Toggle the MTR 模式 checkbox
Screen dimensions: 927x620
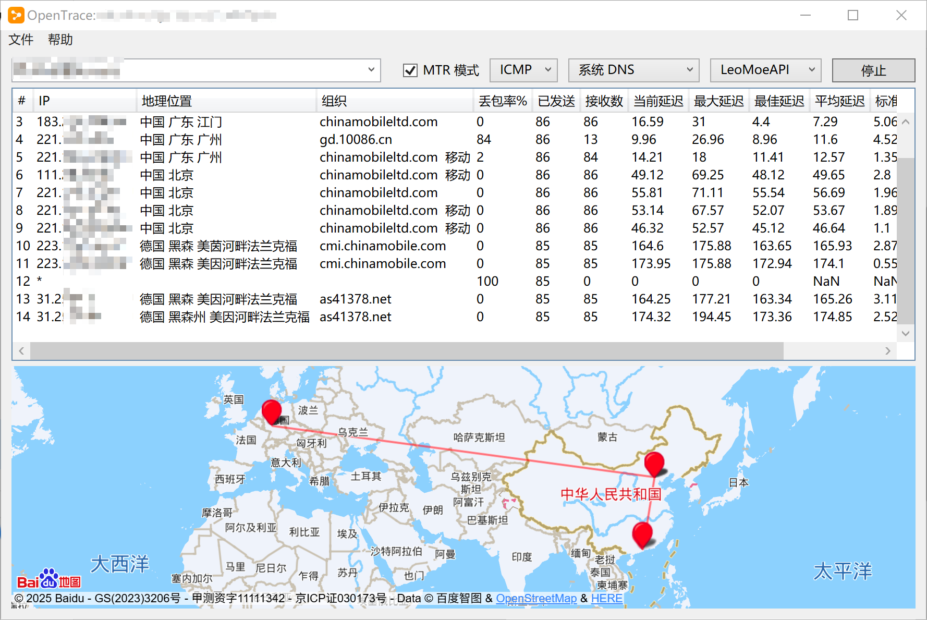410,70
